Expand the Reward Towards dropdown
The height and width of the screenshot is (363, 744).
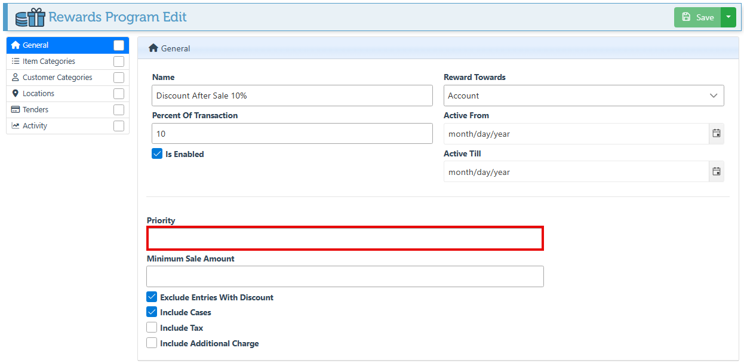[583, 96]
